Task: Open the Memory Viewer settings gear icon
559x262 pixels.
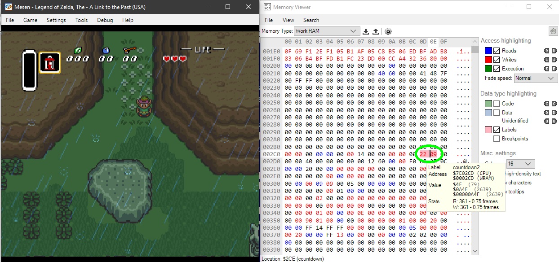Action: click(553, 31)
